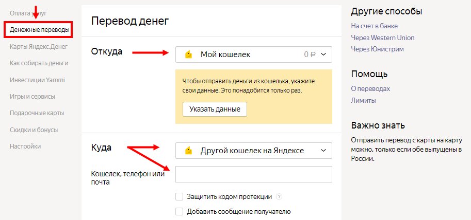Enable Защитить кодом протекции checkbox
The width and height of the screenshot is (471, 220).
click(x=180, y=197)
